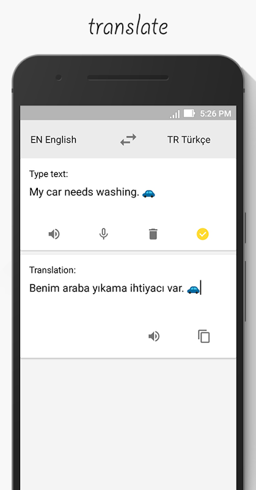Tap the "Translation:" label
This screenshot has height=490, width=256.
coord(53,270)
